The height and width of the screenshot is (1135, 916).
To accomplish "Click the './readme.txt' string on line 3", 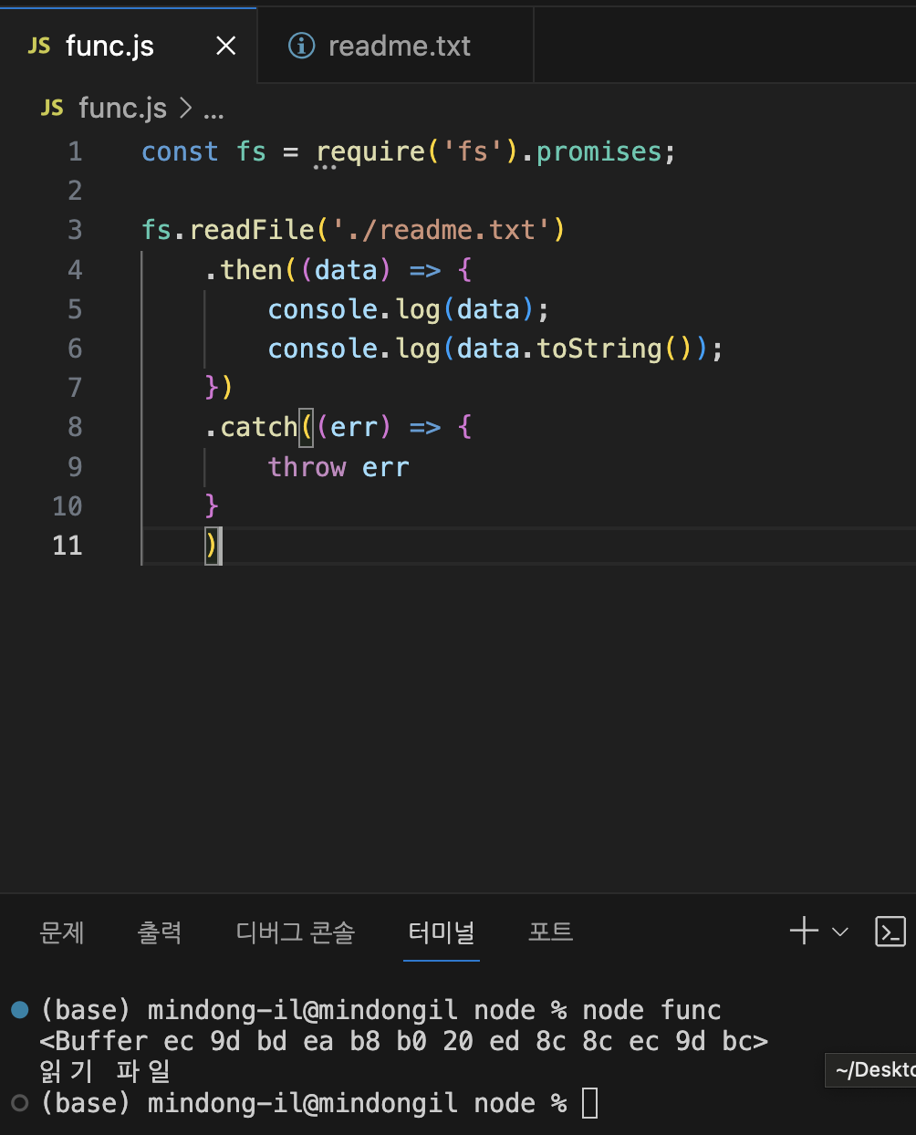I will 442,230.
